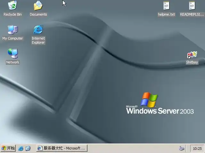Open the 开始 Start menu button
Image resolution: width=205 pixels, height=153 pixels.
coord(8,148)
